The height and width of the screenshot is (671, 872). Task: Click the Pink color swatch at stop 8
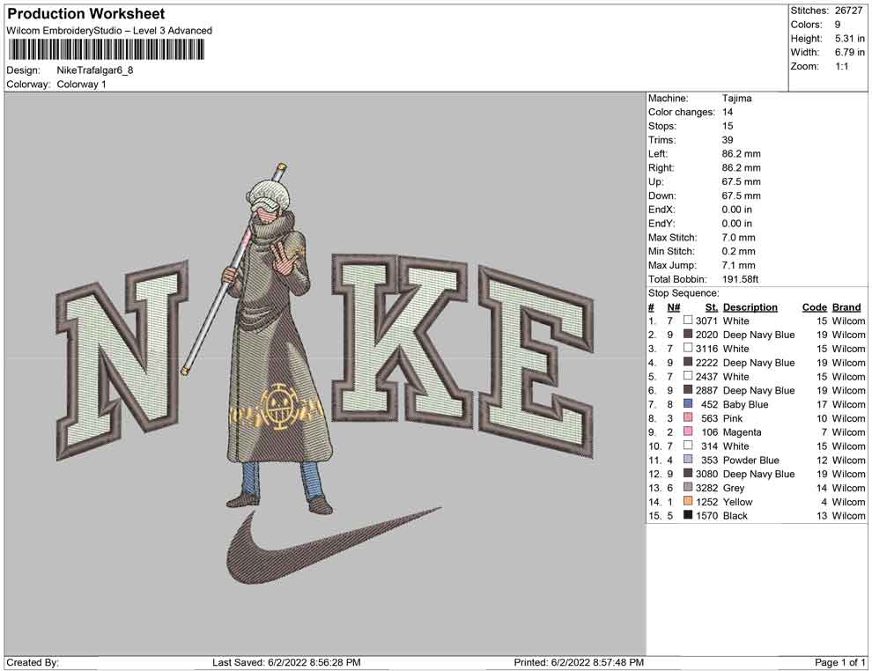[x=688, y=417]
